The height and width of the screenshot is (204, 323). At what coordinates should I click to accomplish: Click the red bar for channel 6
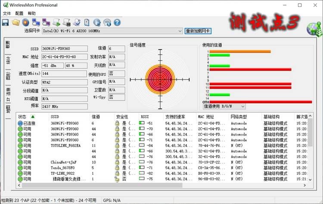tap(250, 70)
